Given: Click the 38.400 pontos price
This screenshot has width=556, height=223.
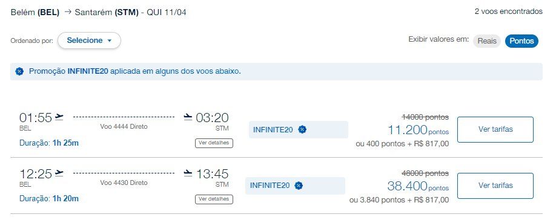Looking at the screenshot, I should pos(418,186).
